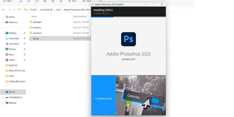The image size is (234, 117).
Task: Unpin Videos using its pin icon
Action: pos(25,60)
